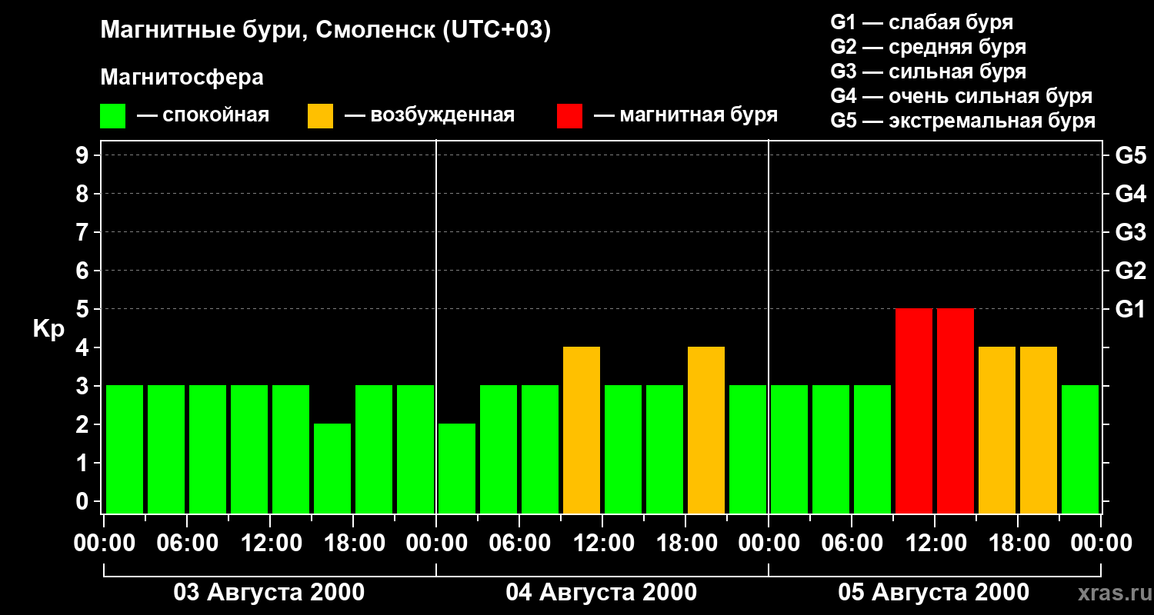Click the Kp value 9 axis label

[84, 155]
